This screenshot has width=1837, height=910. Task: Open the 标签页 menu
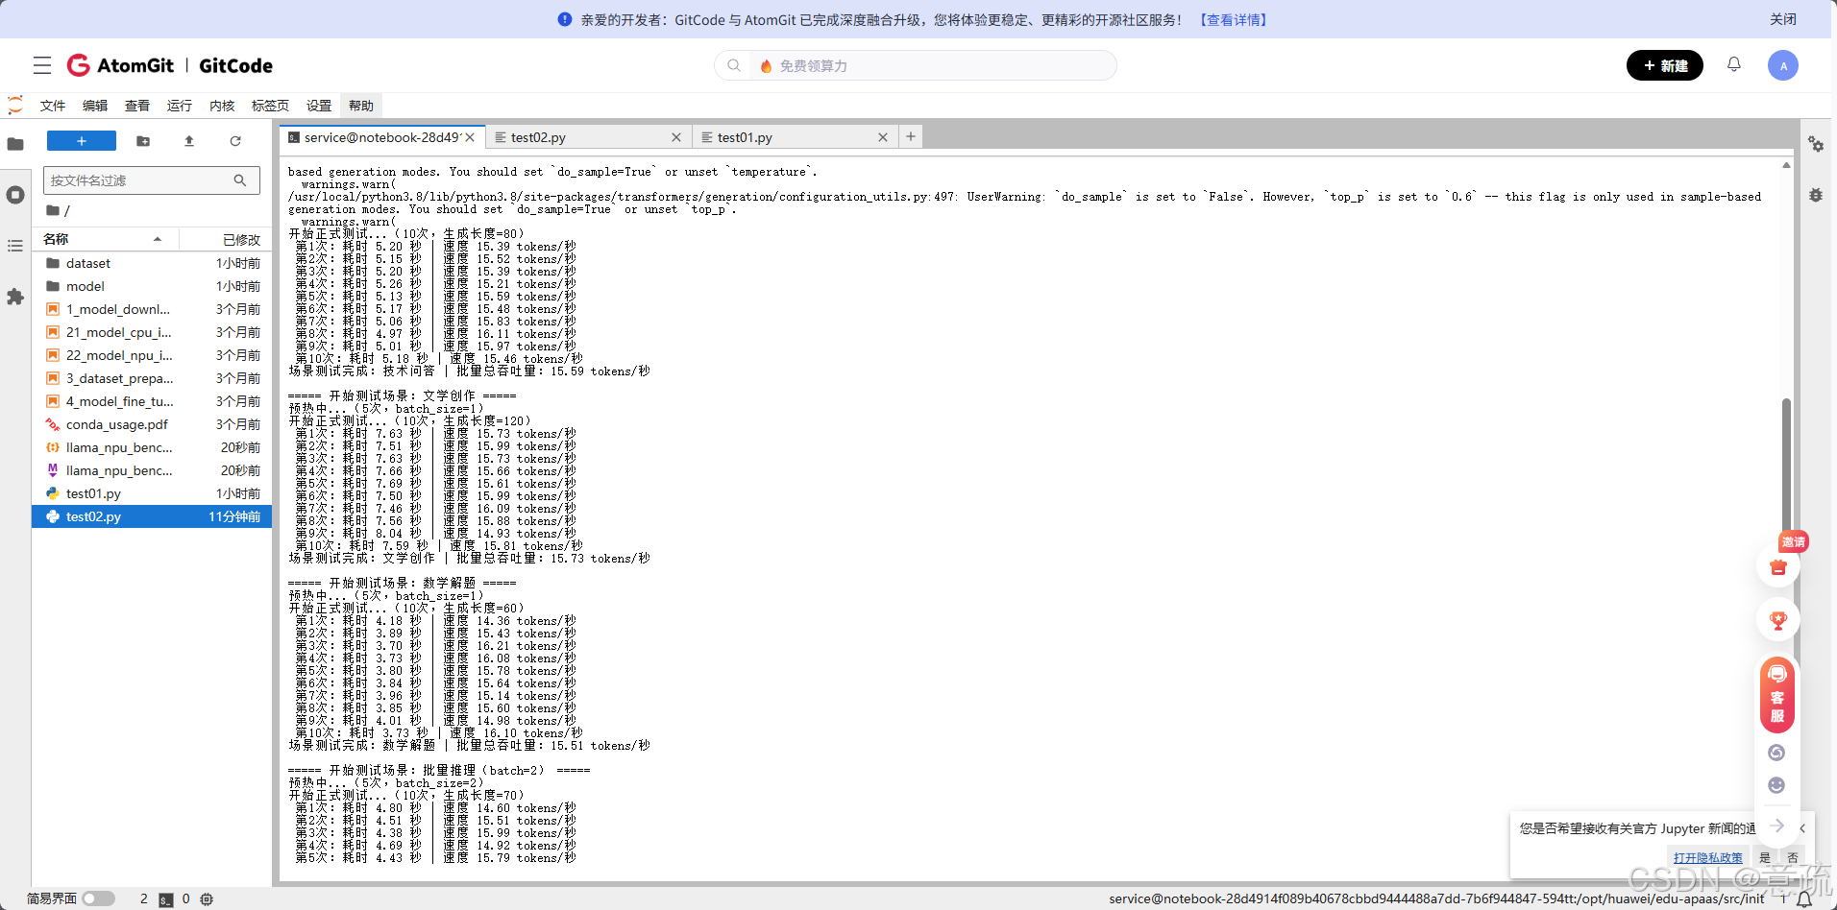coord(270,106)
